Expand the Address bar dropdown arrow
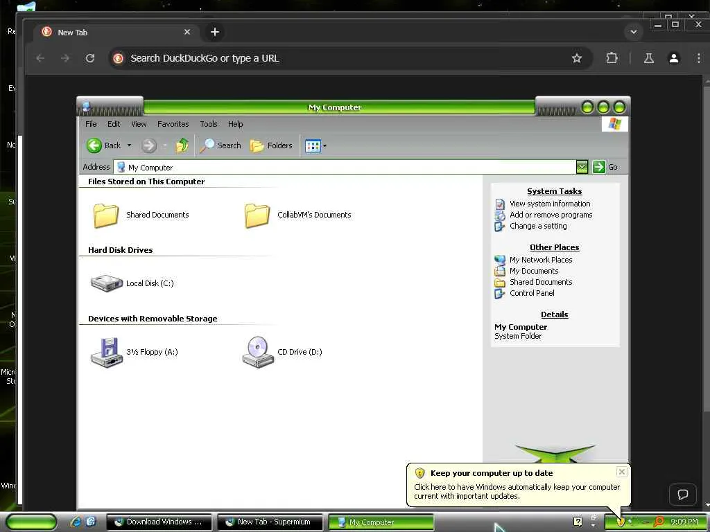710x532 pixels. 582,167
